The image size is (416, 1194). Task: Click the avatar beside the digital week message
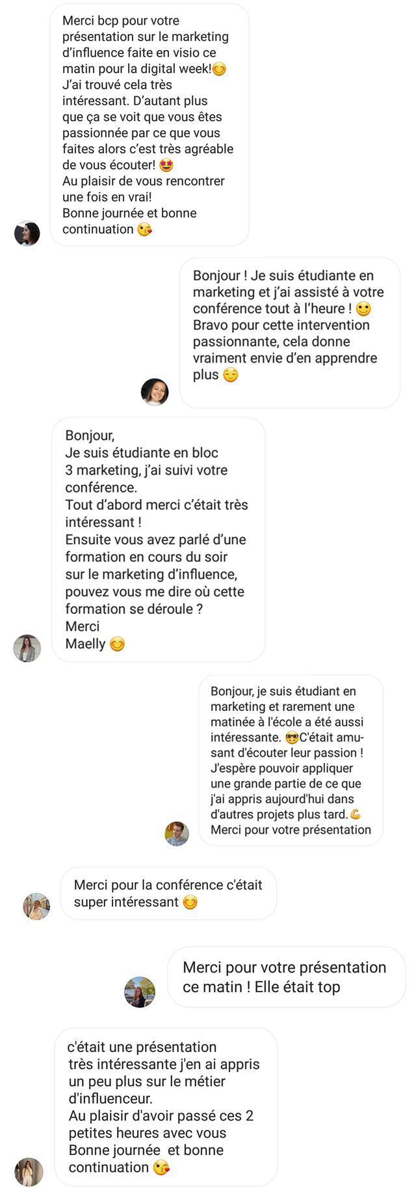(27, 234)
